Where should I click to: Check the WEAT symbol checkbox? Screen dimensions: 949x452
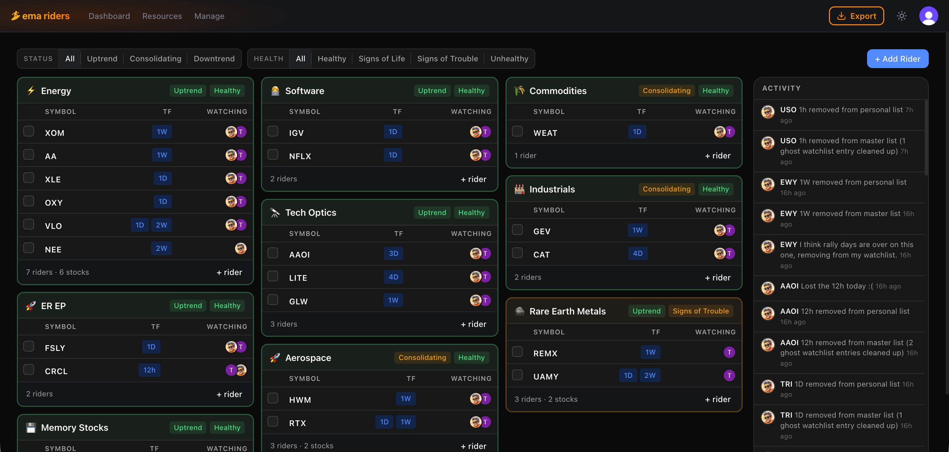tap(517, 131)
